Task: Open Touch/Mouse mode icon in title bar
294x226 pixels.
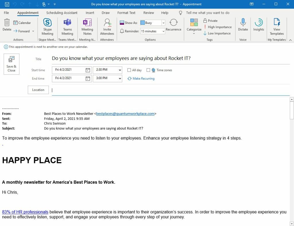Action: [x=44, y=4]
